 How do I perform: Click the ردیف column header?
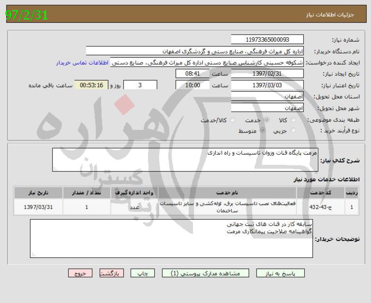coord(352,193)
